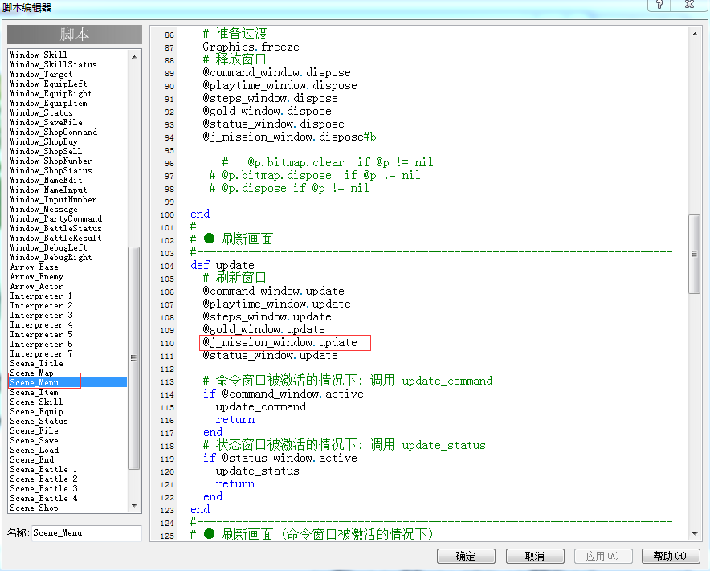Select Interpreter 7 script
Screen dimensions: 710x571
[41, 353]
